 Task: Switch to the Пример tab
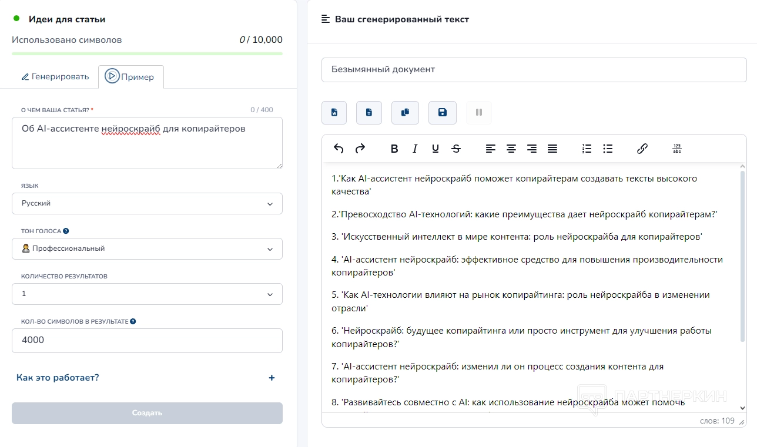130,76
